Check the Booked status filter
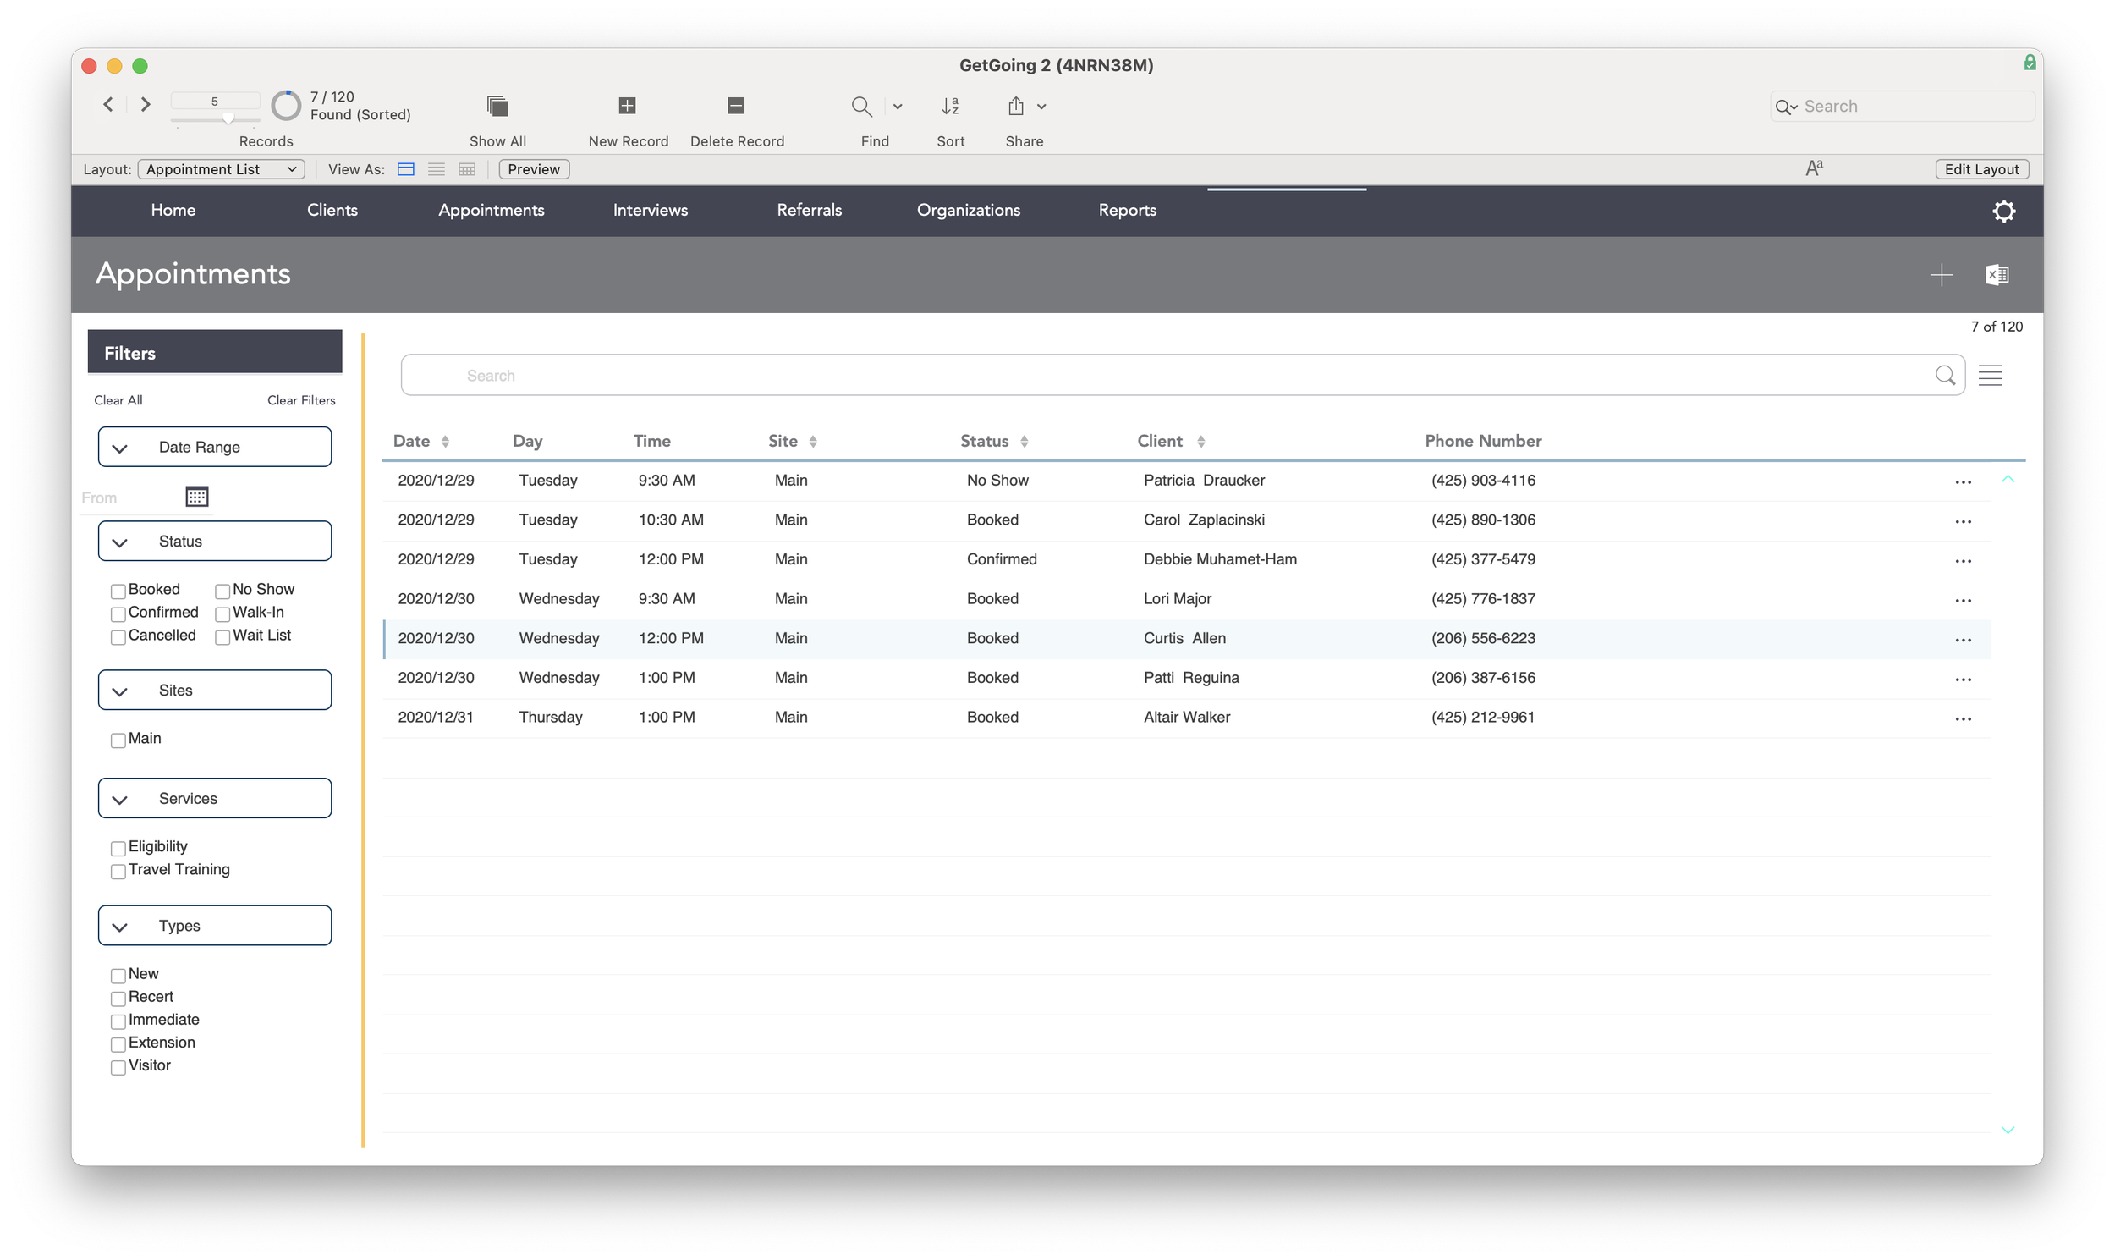 (118, 591)
